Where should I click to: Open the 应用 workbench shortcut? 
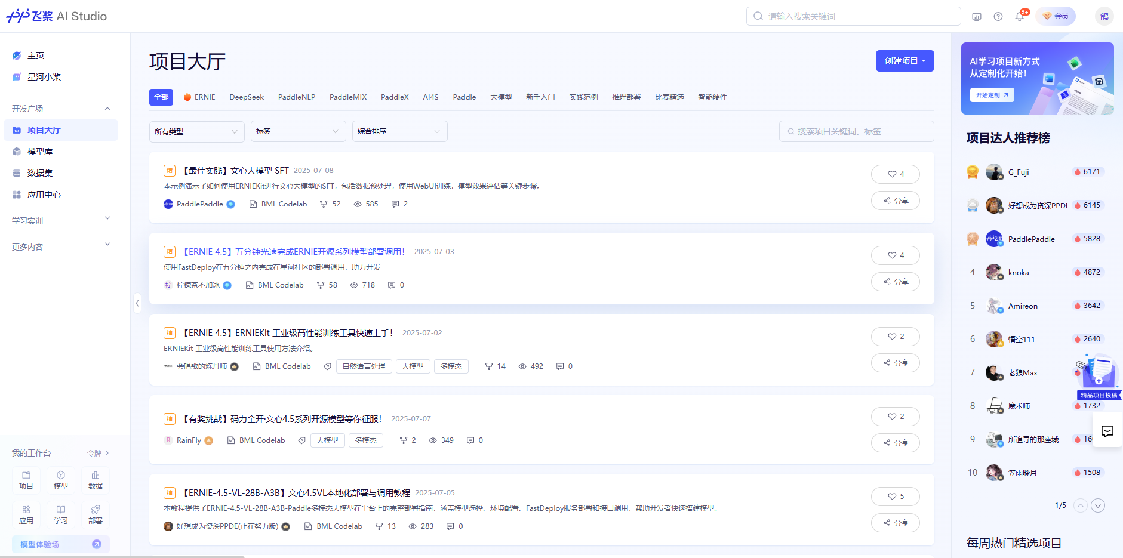click(26, 515)
